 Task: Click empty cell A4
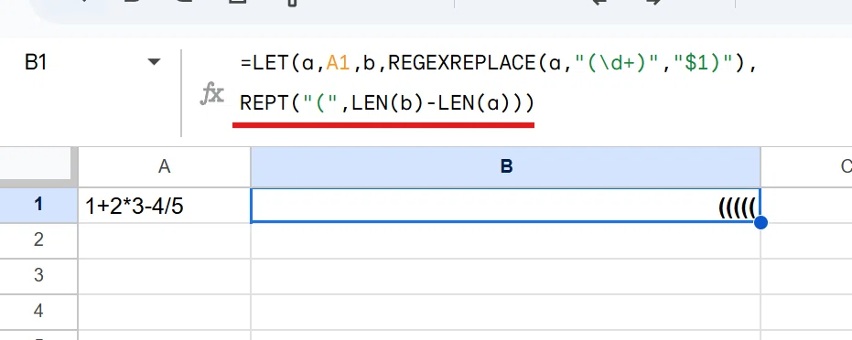pyautogui.click(x=164, y=312)
